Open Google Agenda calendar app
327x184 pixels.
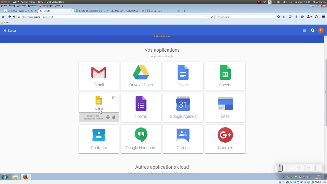[x=183, y=108]
